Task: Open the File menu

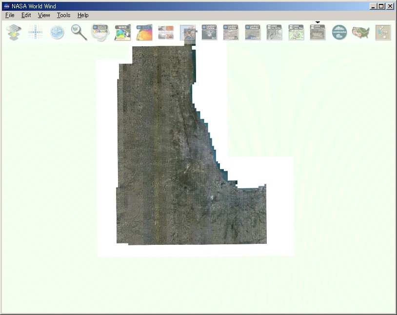Action: click(9, 15)
